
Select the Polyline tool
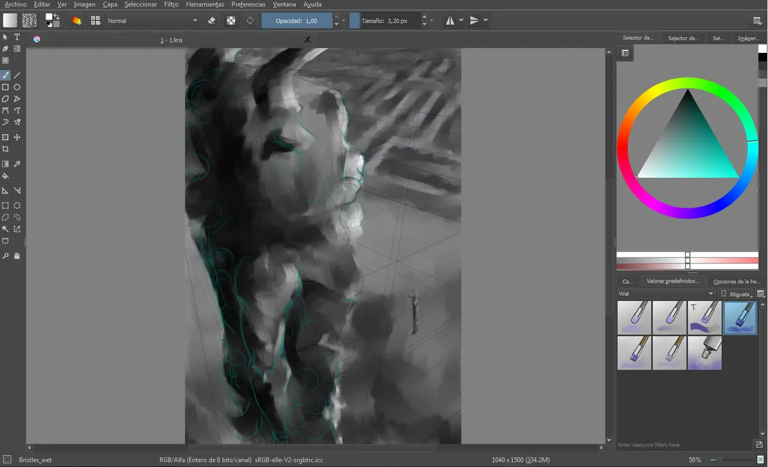coord(17,99)
